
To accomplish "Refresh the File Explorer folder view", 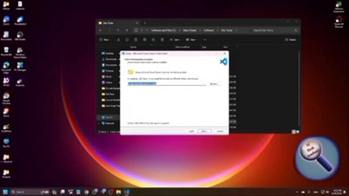I will (x=127, y=30).
